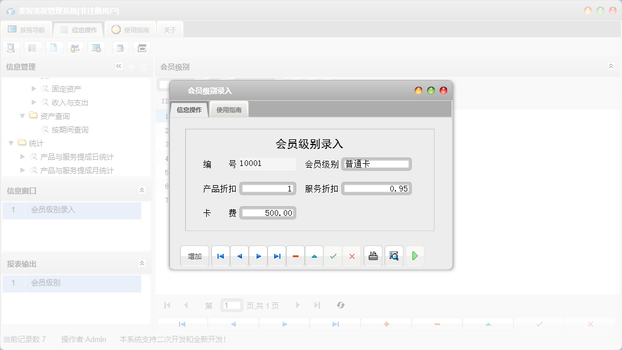Collapse the 统计 tree node
This screenshot has width=622, height=350.
coord(10,143)
